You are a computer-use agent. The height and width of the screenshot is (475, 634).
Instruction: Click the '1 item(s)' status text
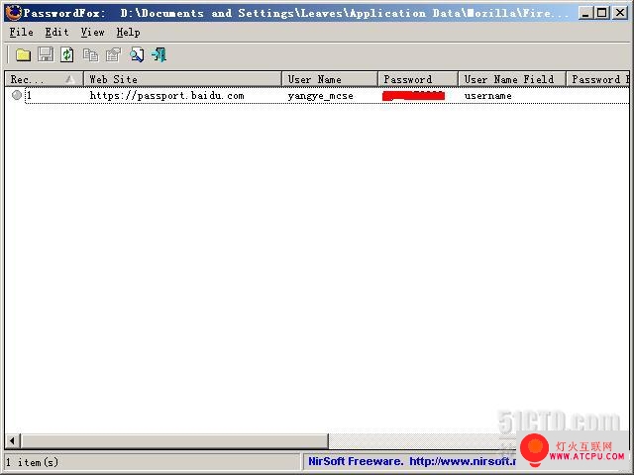pos(33,462)
